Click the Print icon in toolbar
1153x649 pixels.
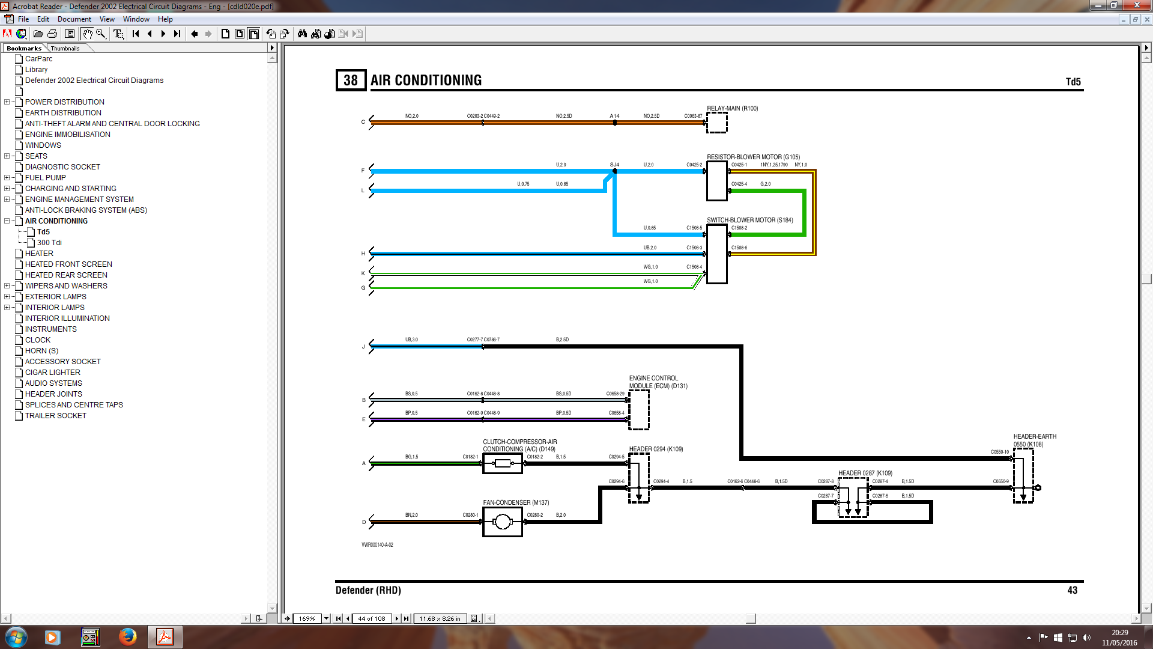[52, 34]
